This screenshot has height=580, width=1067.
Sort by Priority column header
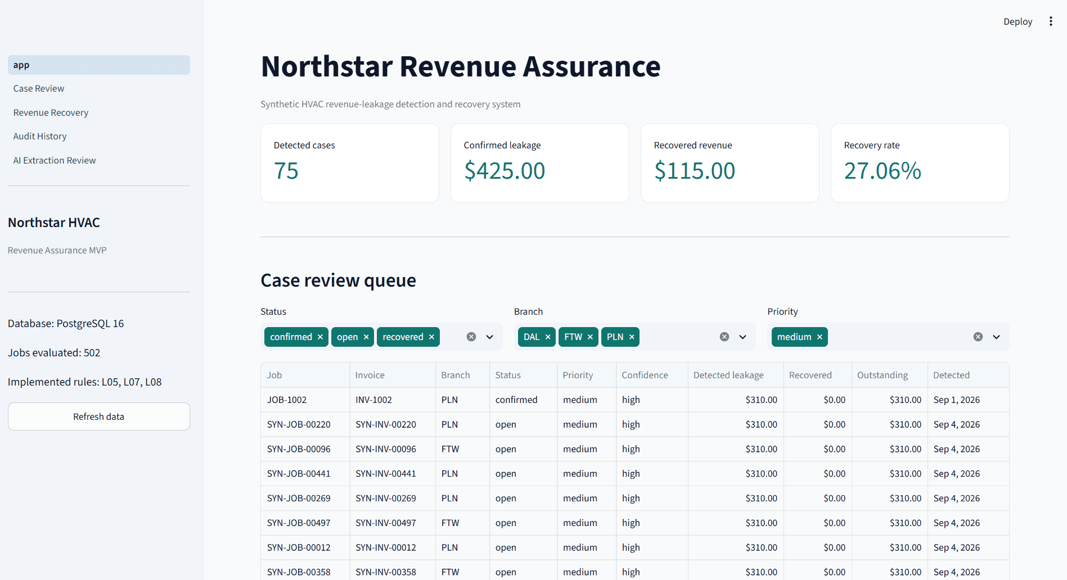(586, 375)
